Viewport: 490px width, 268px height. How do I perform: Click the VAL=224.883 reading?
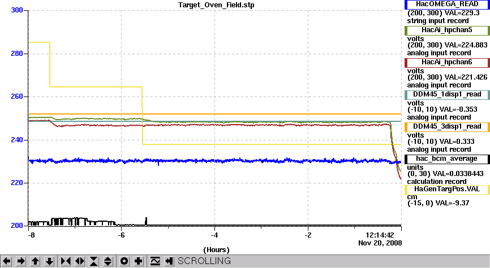[466, 45]
